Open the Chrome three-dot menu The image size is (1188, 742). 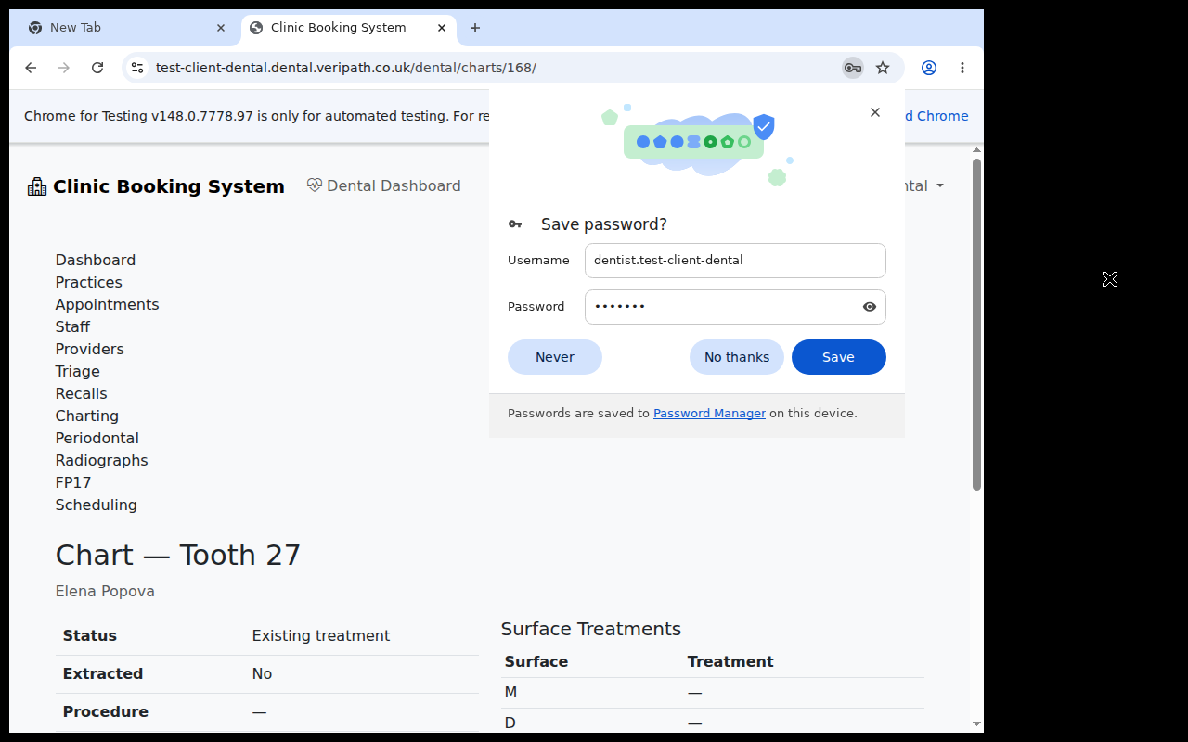point(962,68)
